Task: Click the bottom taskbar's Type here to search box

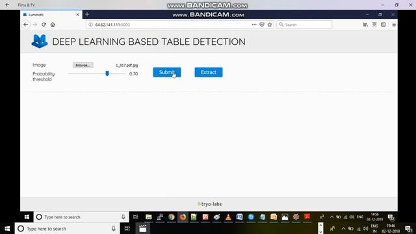Action: point(67,228)
